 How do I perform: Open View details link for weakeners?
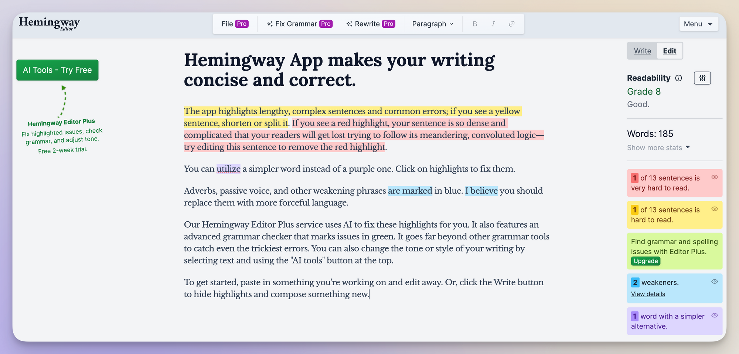click(648, 294)
